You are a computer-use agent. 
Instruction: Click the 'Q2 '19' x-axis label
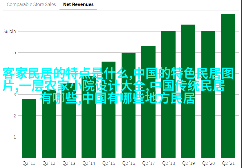tap(188, 163)
